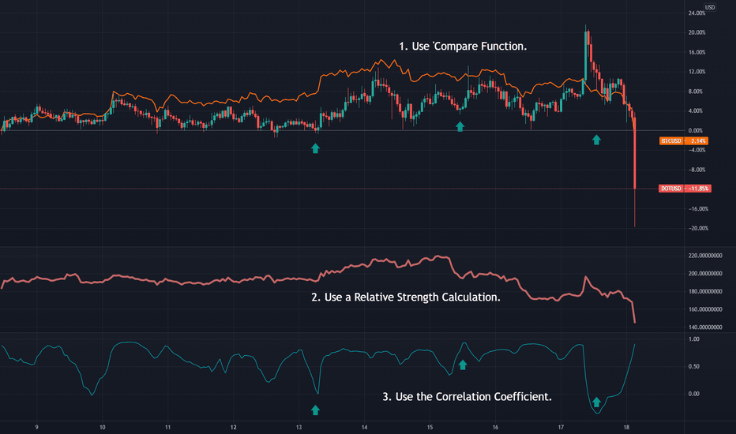Screen dimensions: 736x434
Task: Click date 10 on the time axis
Action: pos(103,428)
